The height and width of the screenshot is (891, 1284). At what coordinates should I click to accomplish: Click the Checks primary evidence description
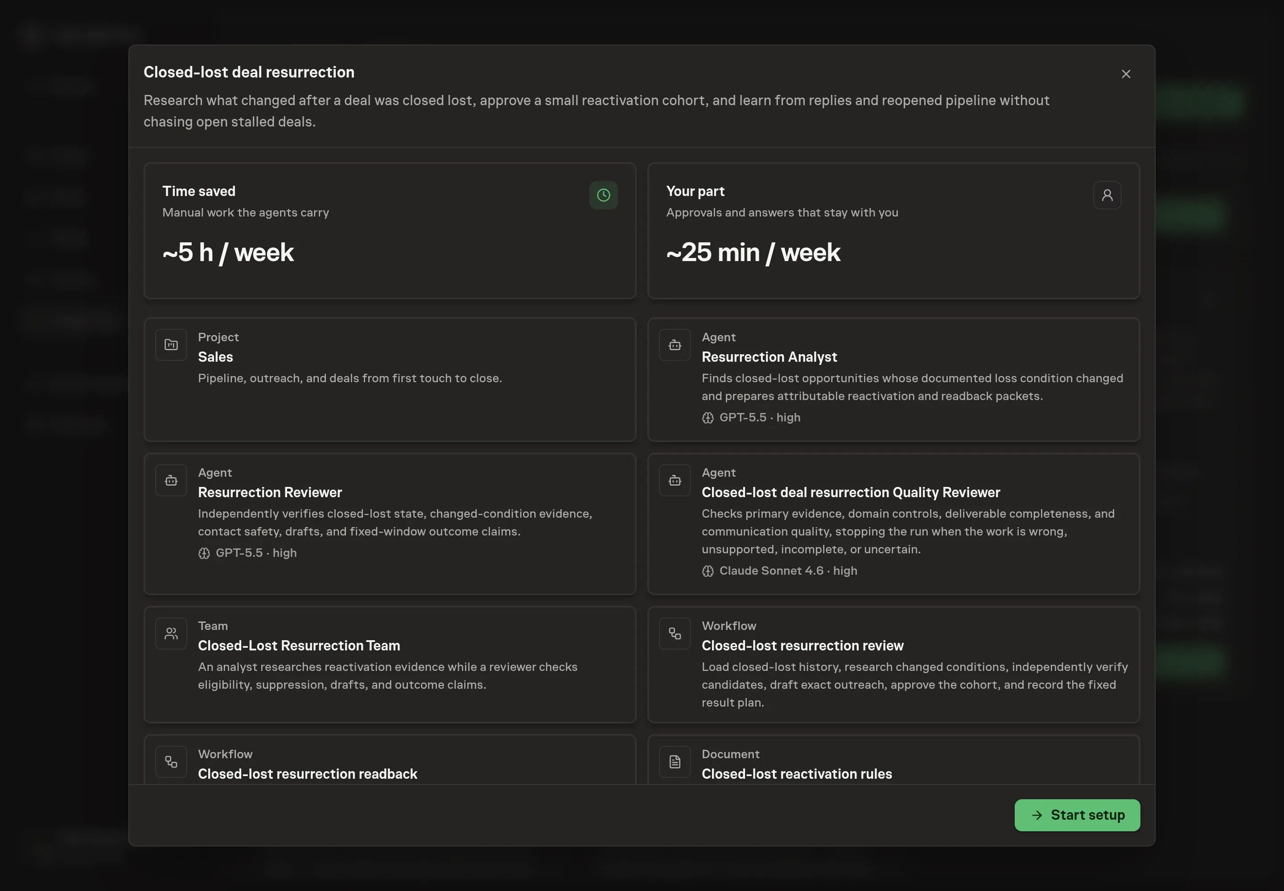point(908,531)
